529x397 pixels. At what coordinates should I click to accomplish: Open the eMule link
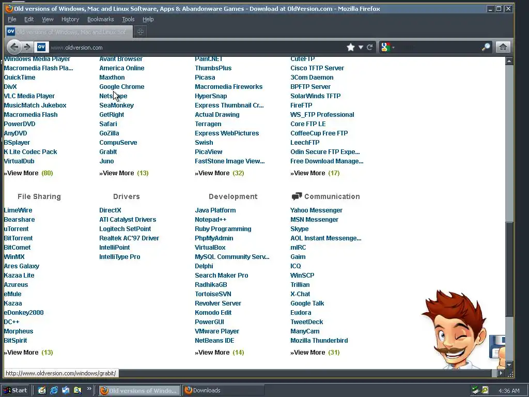12,294
